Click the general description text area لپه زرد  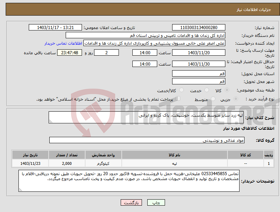click(x=146, y=117)
